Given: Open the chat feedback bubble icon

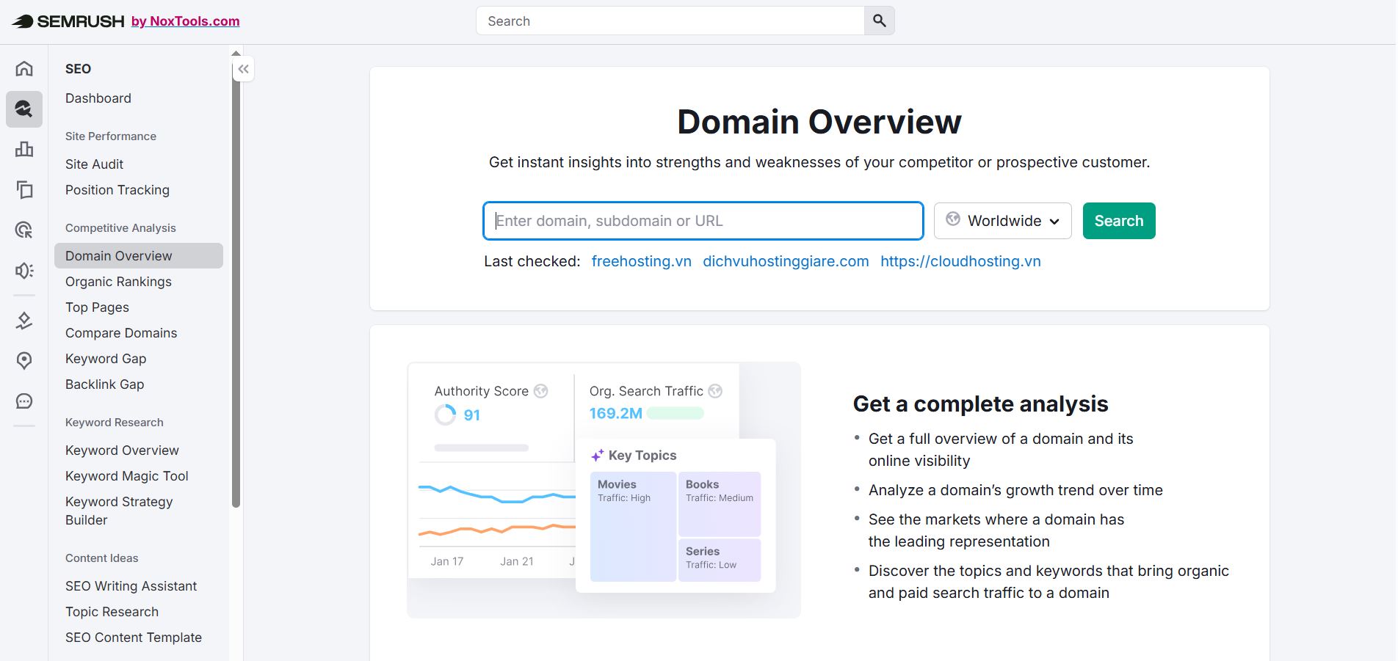Looking at the screenshot, I should (24, 401).
